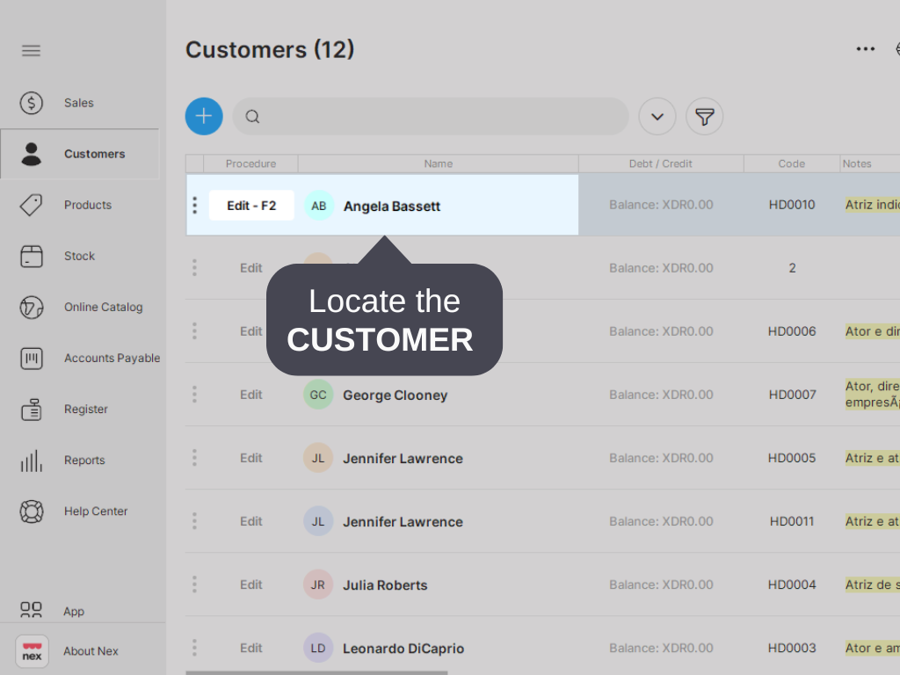Click balance for Angela Bassett row
Image resolution: width=900 pixels, height=675 pixels.
(661, 205)
